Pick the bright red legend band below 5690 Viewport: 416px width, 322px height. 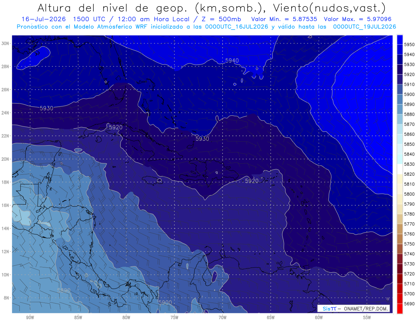click(400, 308)
